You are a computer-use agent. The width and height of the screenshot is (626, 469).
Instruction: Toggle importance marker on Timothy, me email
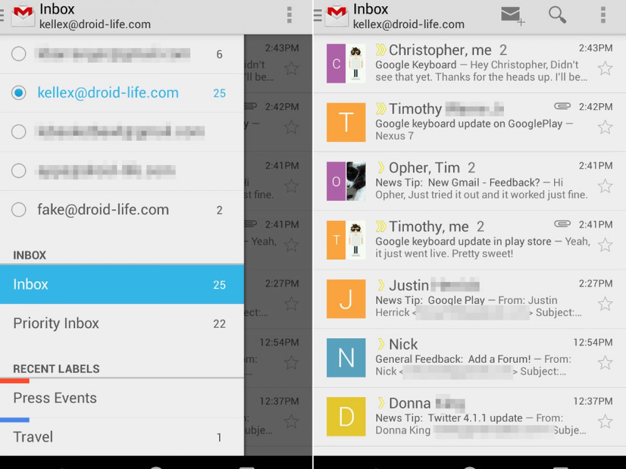[381, 226]
